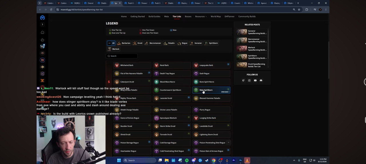Go back with the browser back arrow
Viewport: 366px width, 164px height.
point(40,9)
